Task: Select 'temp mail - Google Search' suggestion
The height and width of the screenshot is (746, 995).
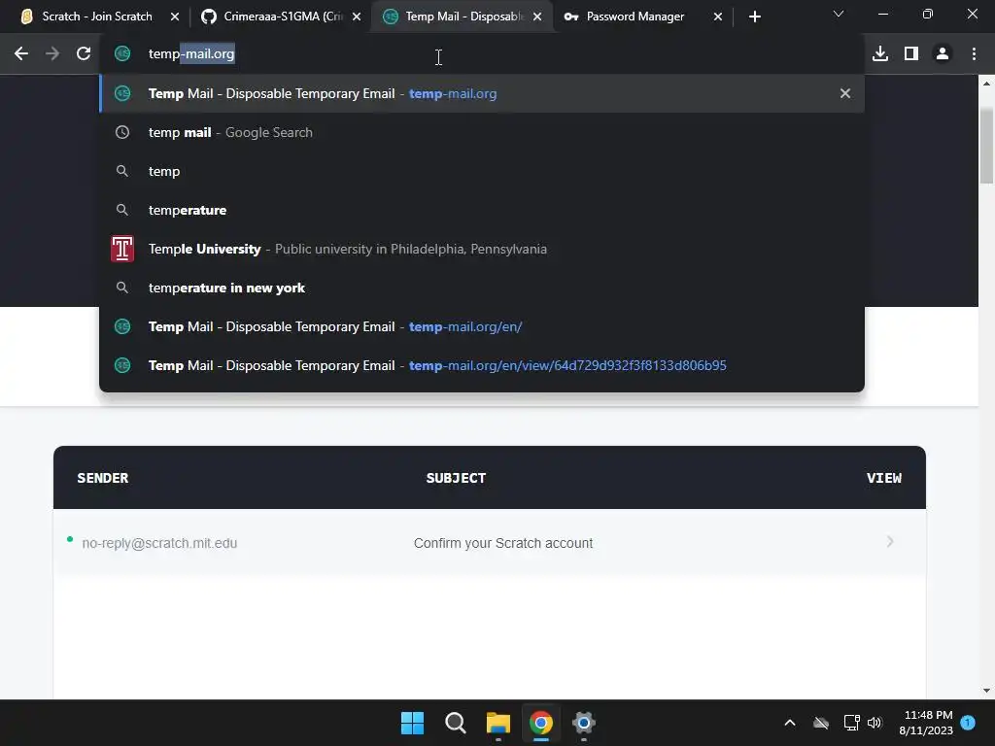Action: 482,132
